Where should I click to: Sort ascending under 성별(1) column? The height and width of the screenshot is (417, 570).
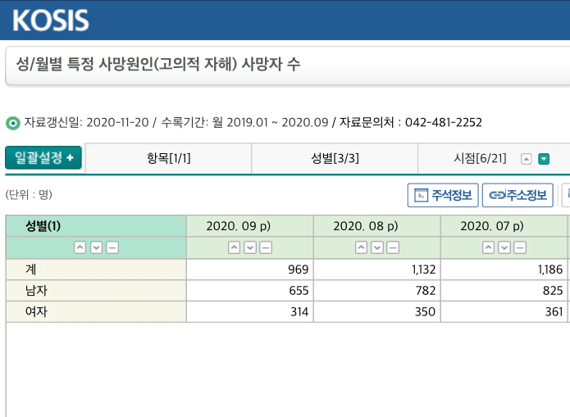click(80, 247)
